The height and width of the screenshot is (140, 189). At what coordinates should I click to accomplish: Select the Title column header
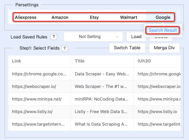tap(102, 61)
